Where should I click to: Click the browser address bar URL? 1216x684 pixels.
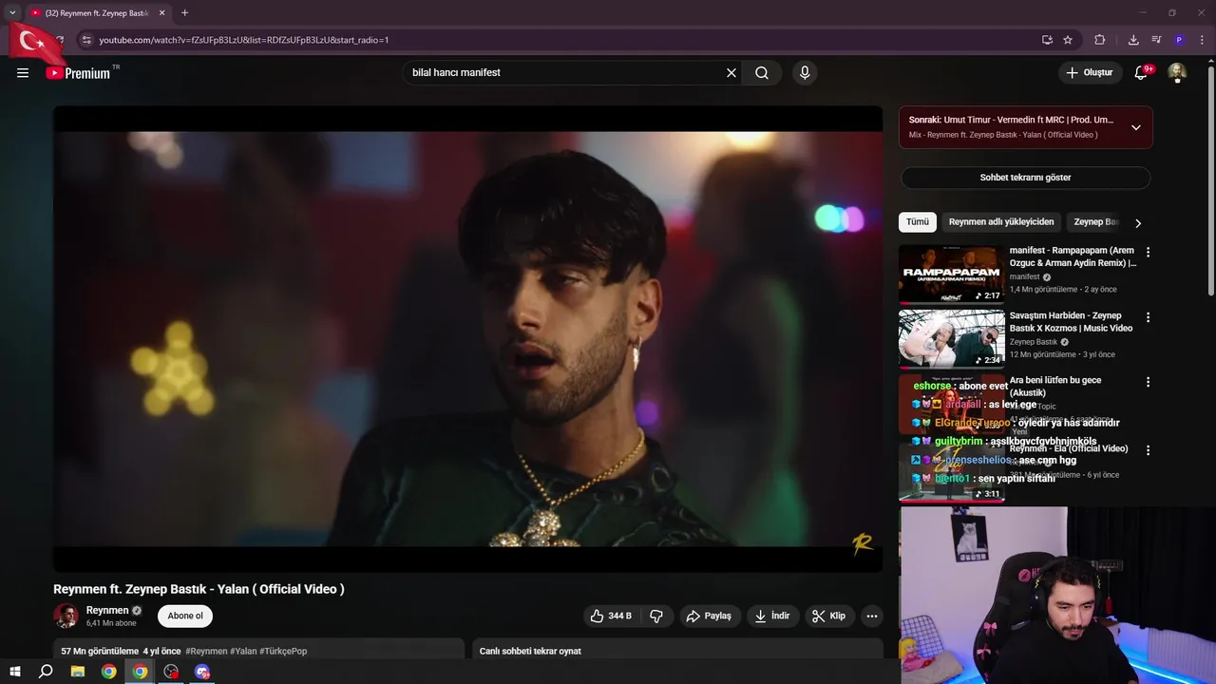(244, 40)
